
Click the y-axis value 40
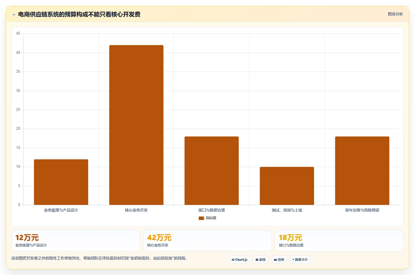coord(18,53)
